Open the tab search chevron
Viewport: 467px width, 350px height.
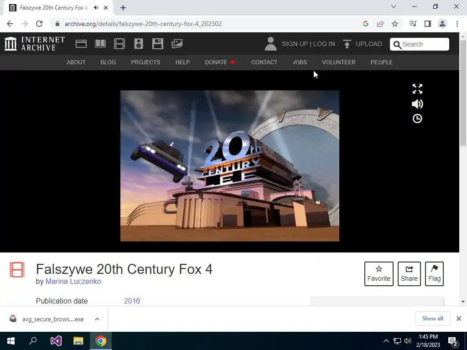[394, 6]
